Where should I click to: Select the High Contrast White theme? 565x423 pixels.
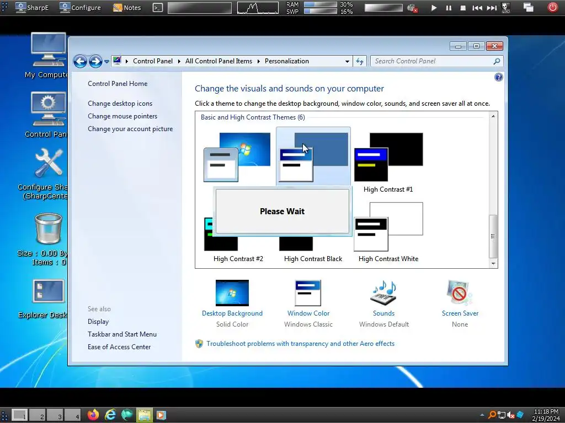pyautogui.click(x=388, y=232)
